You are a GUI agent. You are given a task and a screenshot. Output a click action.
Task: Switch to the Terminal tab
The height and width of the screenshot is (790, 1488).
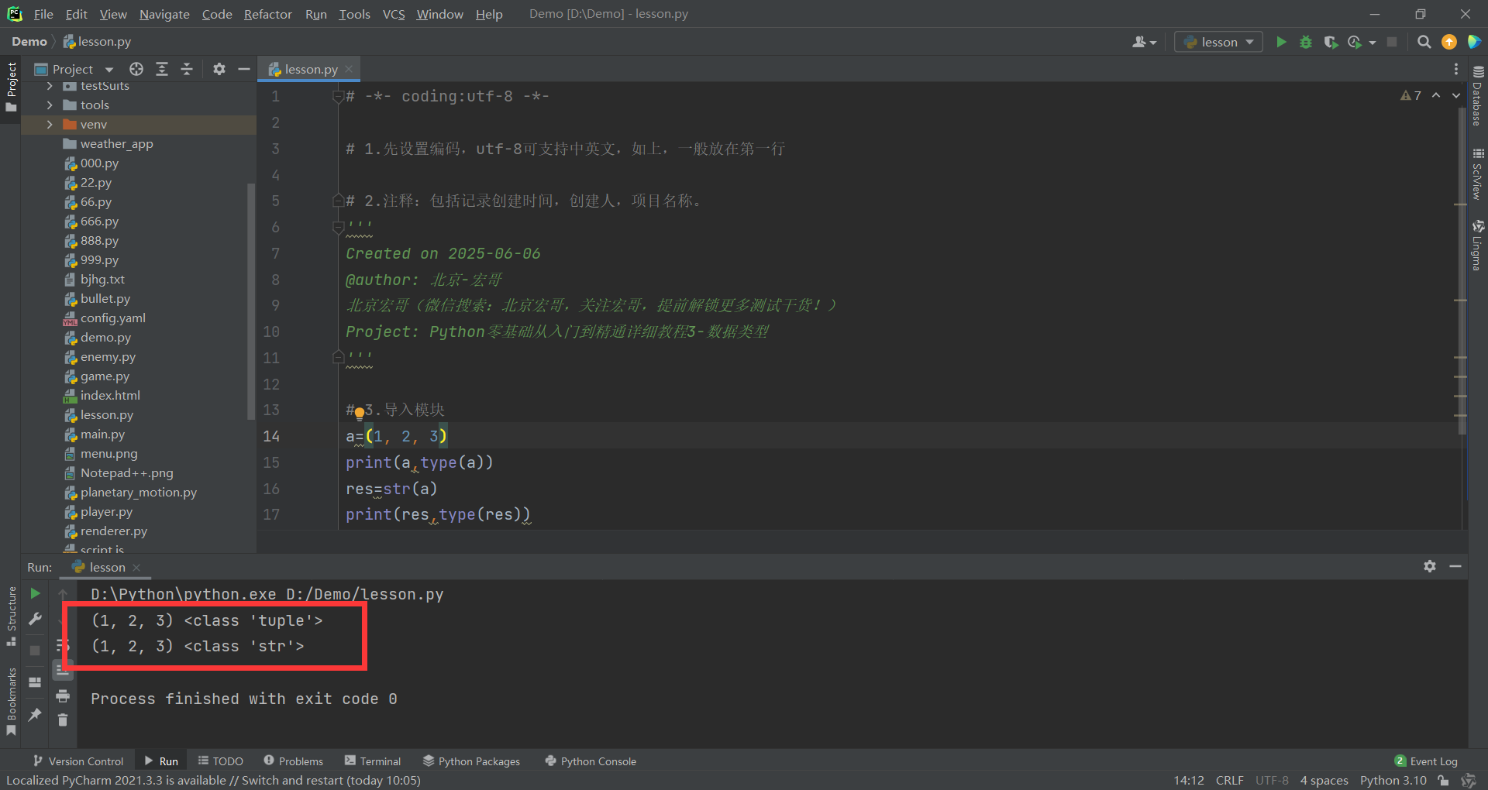[x=373, y=761]
